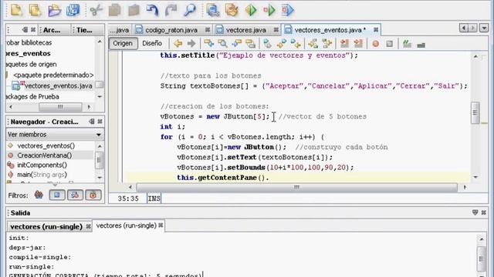
Task: Open the editor document list dropdown
Action: tap(484, 28)
